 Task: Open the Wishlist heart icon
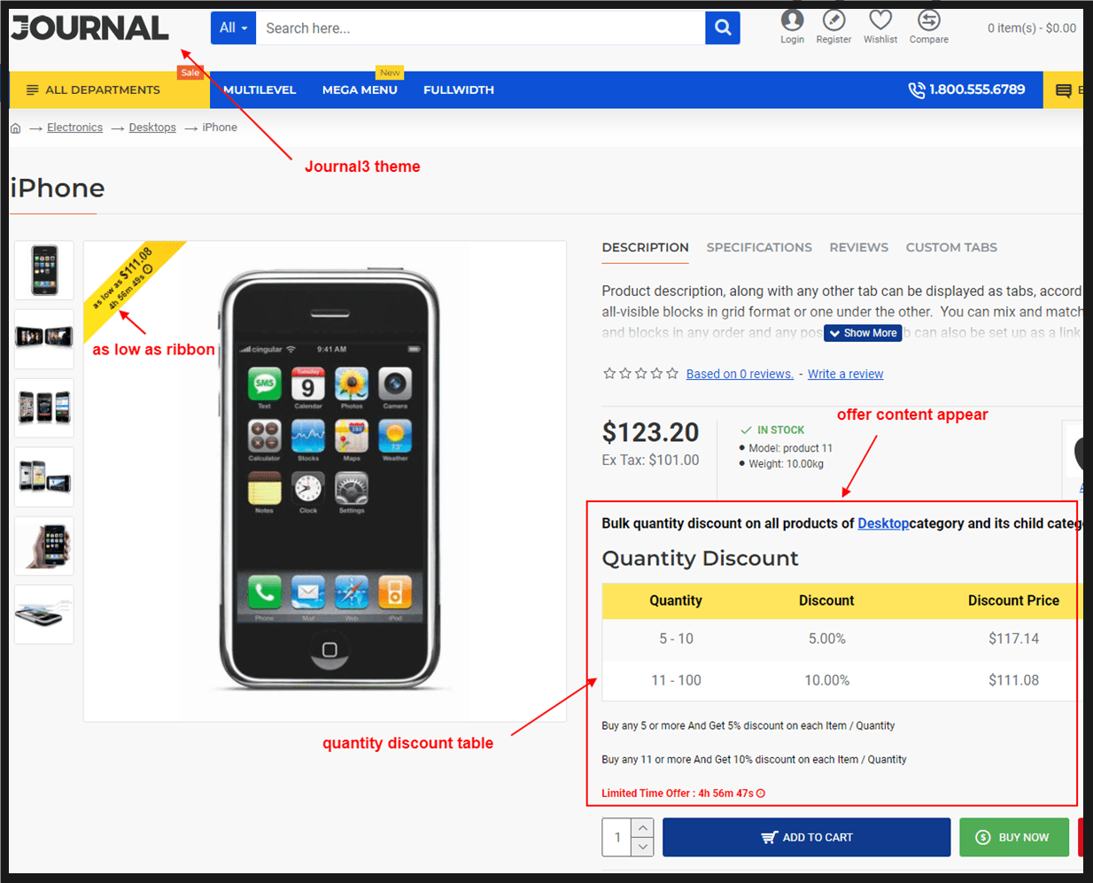tap(880, 20)
